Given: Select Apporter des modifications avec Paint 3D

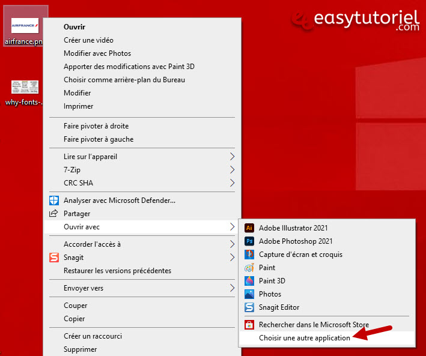Looking at the screenshot, I should pos(142,67).
